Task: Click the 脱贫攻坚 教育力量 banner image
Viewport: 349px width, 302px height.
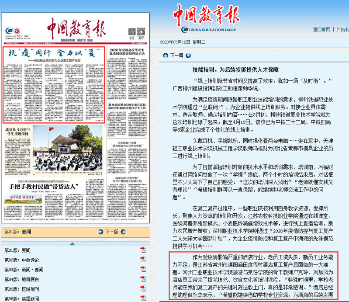Action: pyautogui.click(x=23, y=199)
